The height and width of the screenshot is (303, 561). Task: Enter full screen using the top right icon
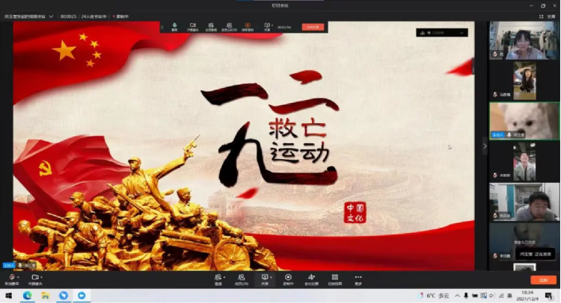(541, 16)
